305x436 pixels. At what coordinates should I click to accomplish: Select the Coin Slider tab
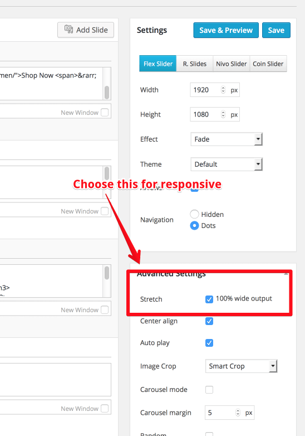point(268,64)
